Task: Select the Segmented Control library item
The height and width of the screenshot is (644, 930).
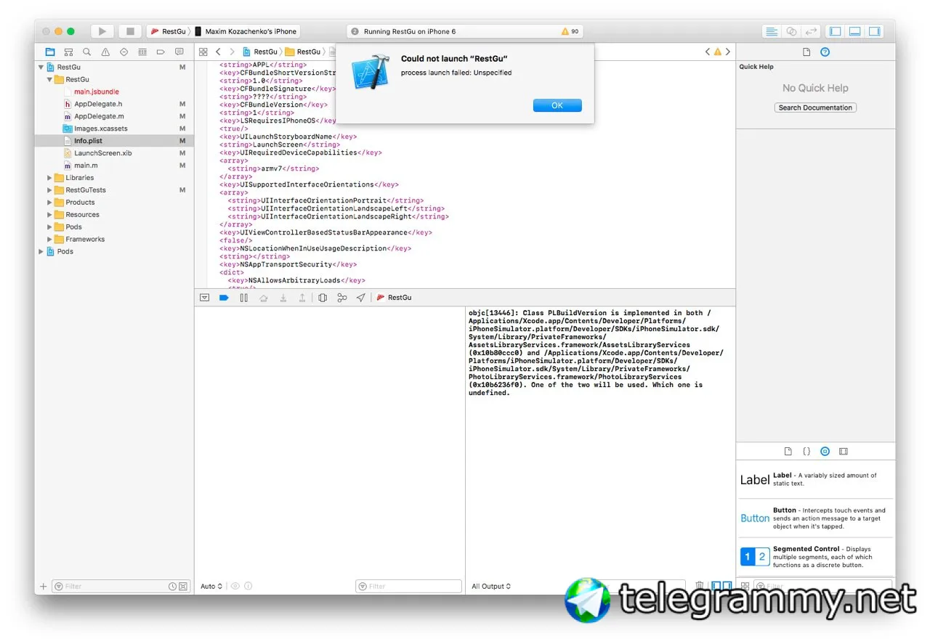Action: (817, 557)
